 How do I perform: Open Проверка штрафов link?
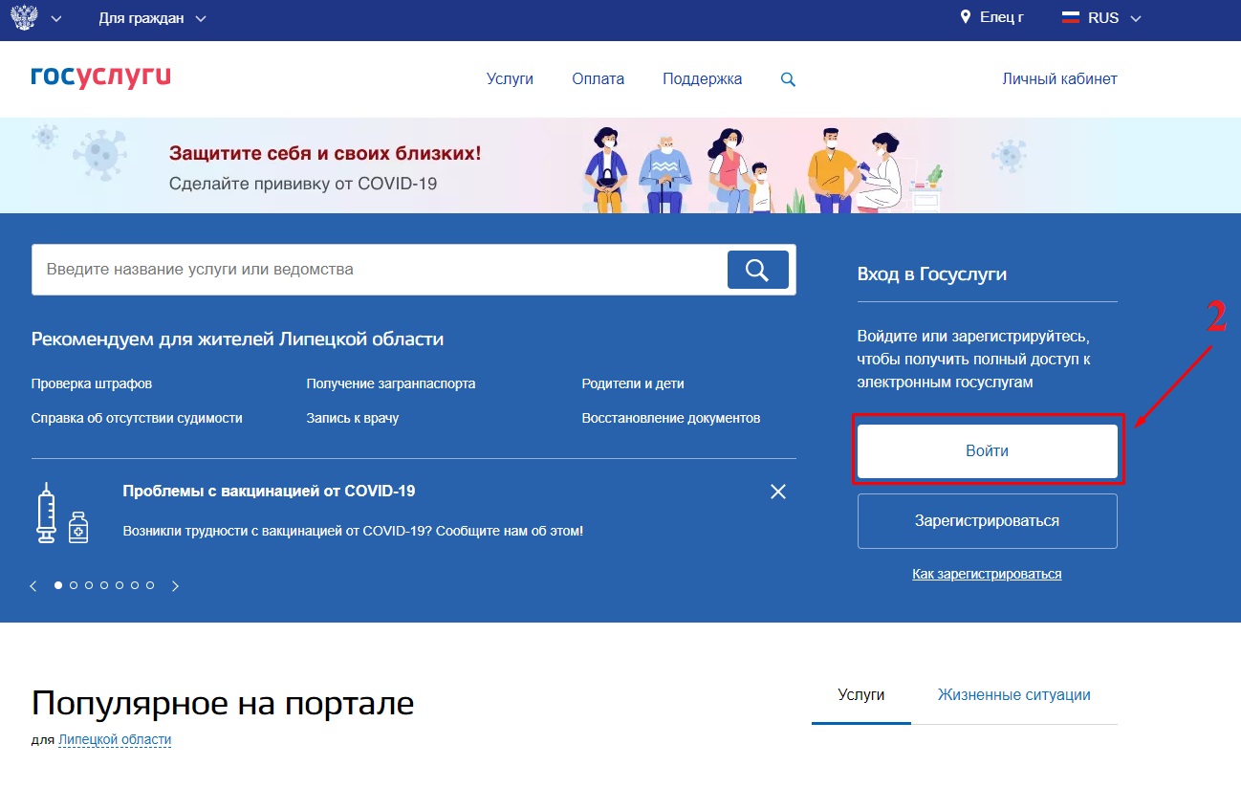tap(92, 383)
